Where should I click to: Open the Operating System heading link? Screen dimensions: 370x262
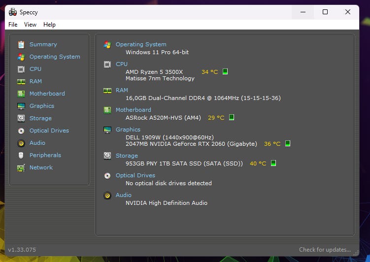141,44
